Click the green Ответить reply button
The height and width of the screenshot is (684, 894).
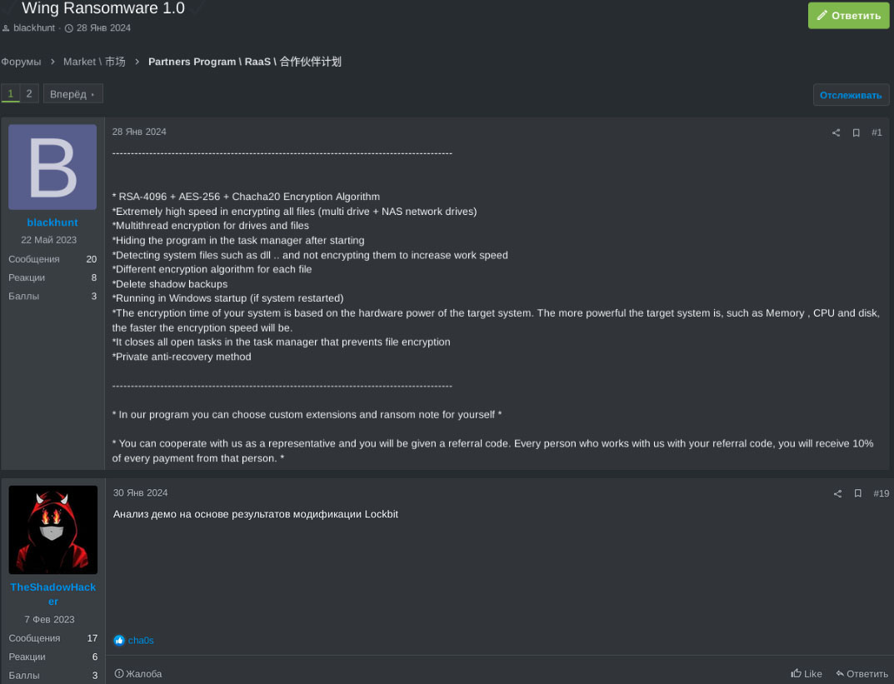coord(848,15)
